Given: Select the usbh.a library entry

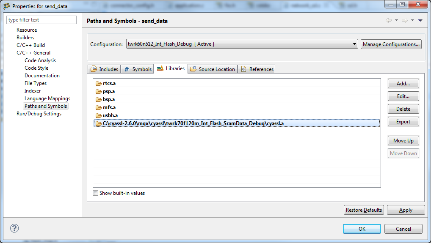Looking at the screenshot, I should coord(110,115).
